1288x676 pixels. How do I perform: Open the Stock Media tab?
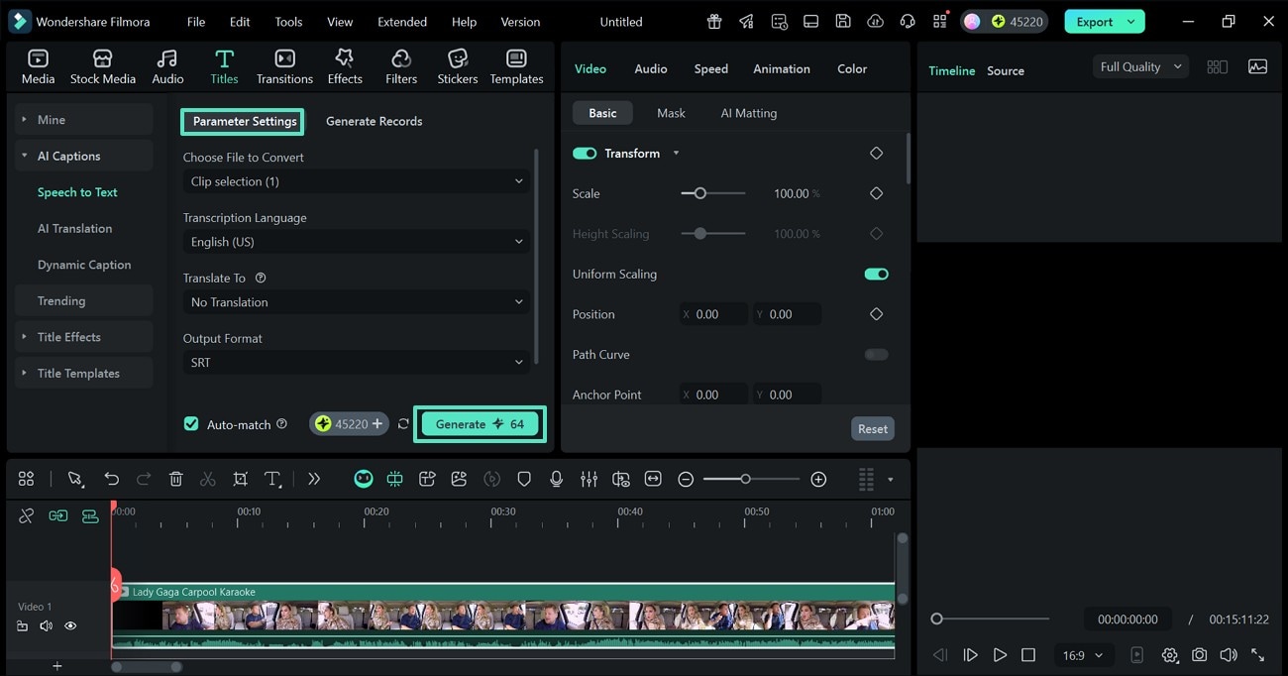tap(103, 67)
